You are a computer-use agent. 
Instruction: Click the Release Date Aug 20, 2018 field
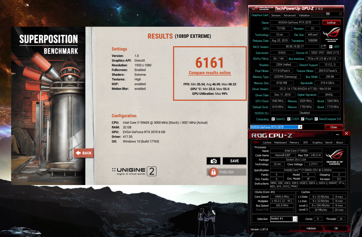(280, 40)
